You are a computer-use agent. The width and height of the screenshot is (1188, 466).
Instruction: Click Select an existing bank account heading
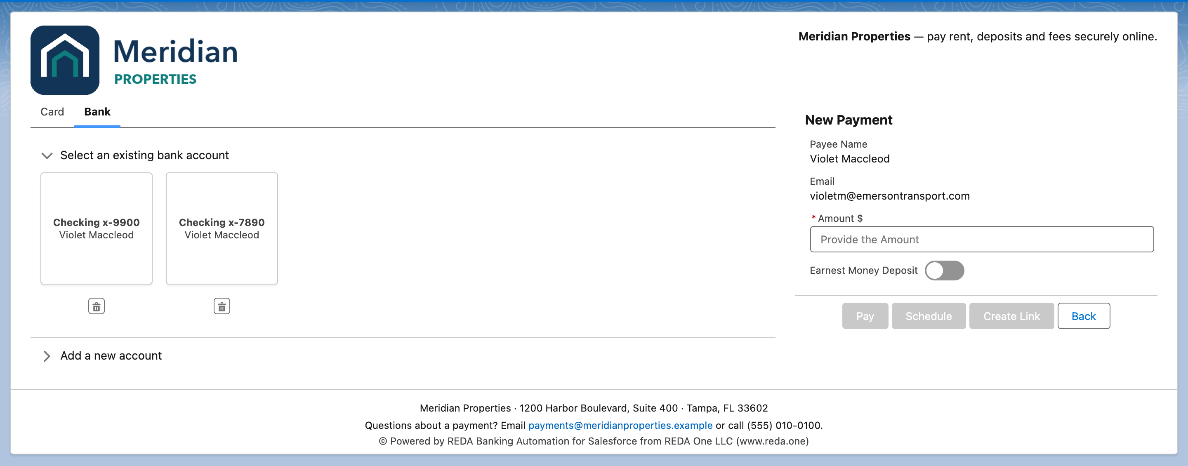(x=144, y=155)
